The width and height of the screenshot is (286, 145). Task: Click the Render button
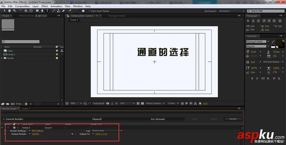tap(233, 119)
